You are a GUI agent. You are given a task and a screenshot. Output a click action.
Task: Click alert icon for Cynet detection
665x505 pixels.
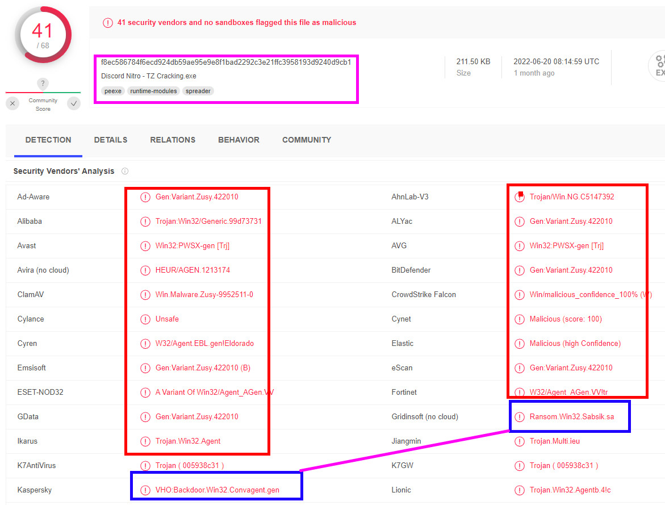tap(519, 319)
